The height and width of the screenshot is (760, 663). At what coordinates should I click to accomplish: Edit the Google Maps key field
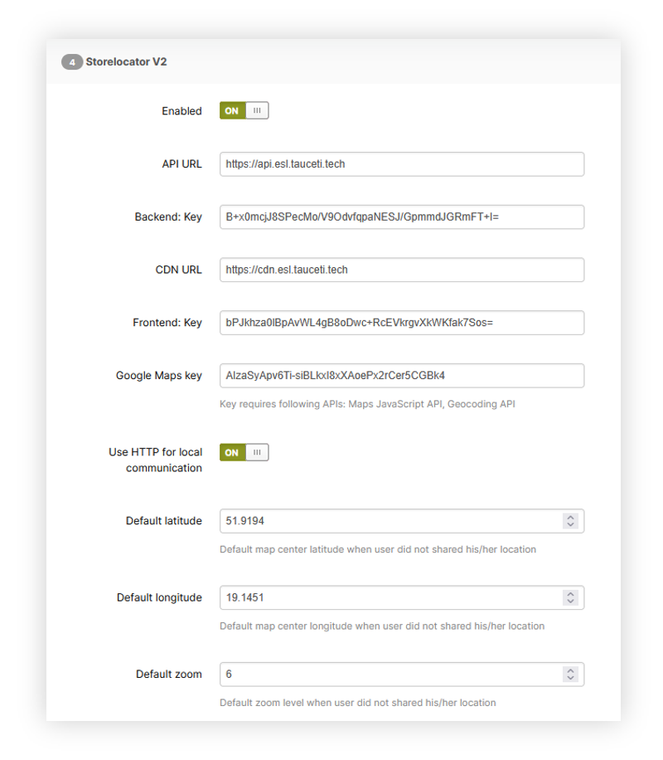pyautogui.click(x=401, y=376)
